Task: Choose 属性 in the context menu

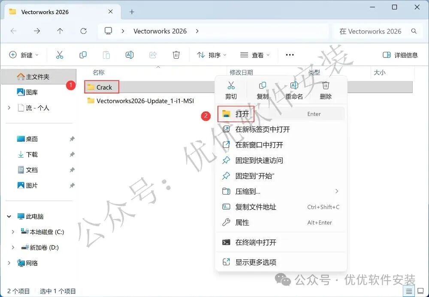Action: tap(281, 222)
